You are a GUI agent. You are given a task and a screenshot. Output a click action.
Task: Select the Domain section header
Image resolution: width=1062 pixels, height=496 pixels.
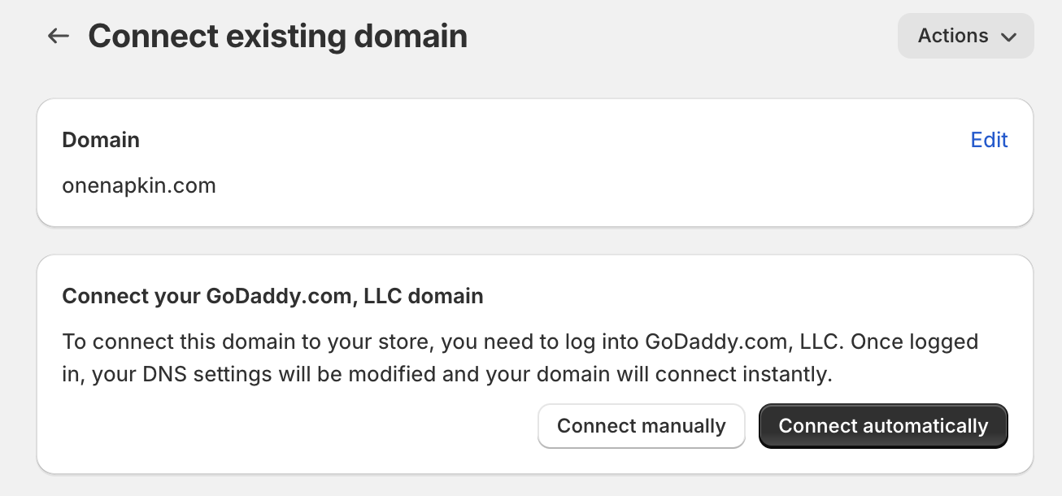pyautogui.click(x=101, y=139)
